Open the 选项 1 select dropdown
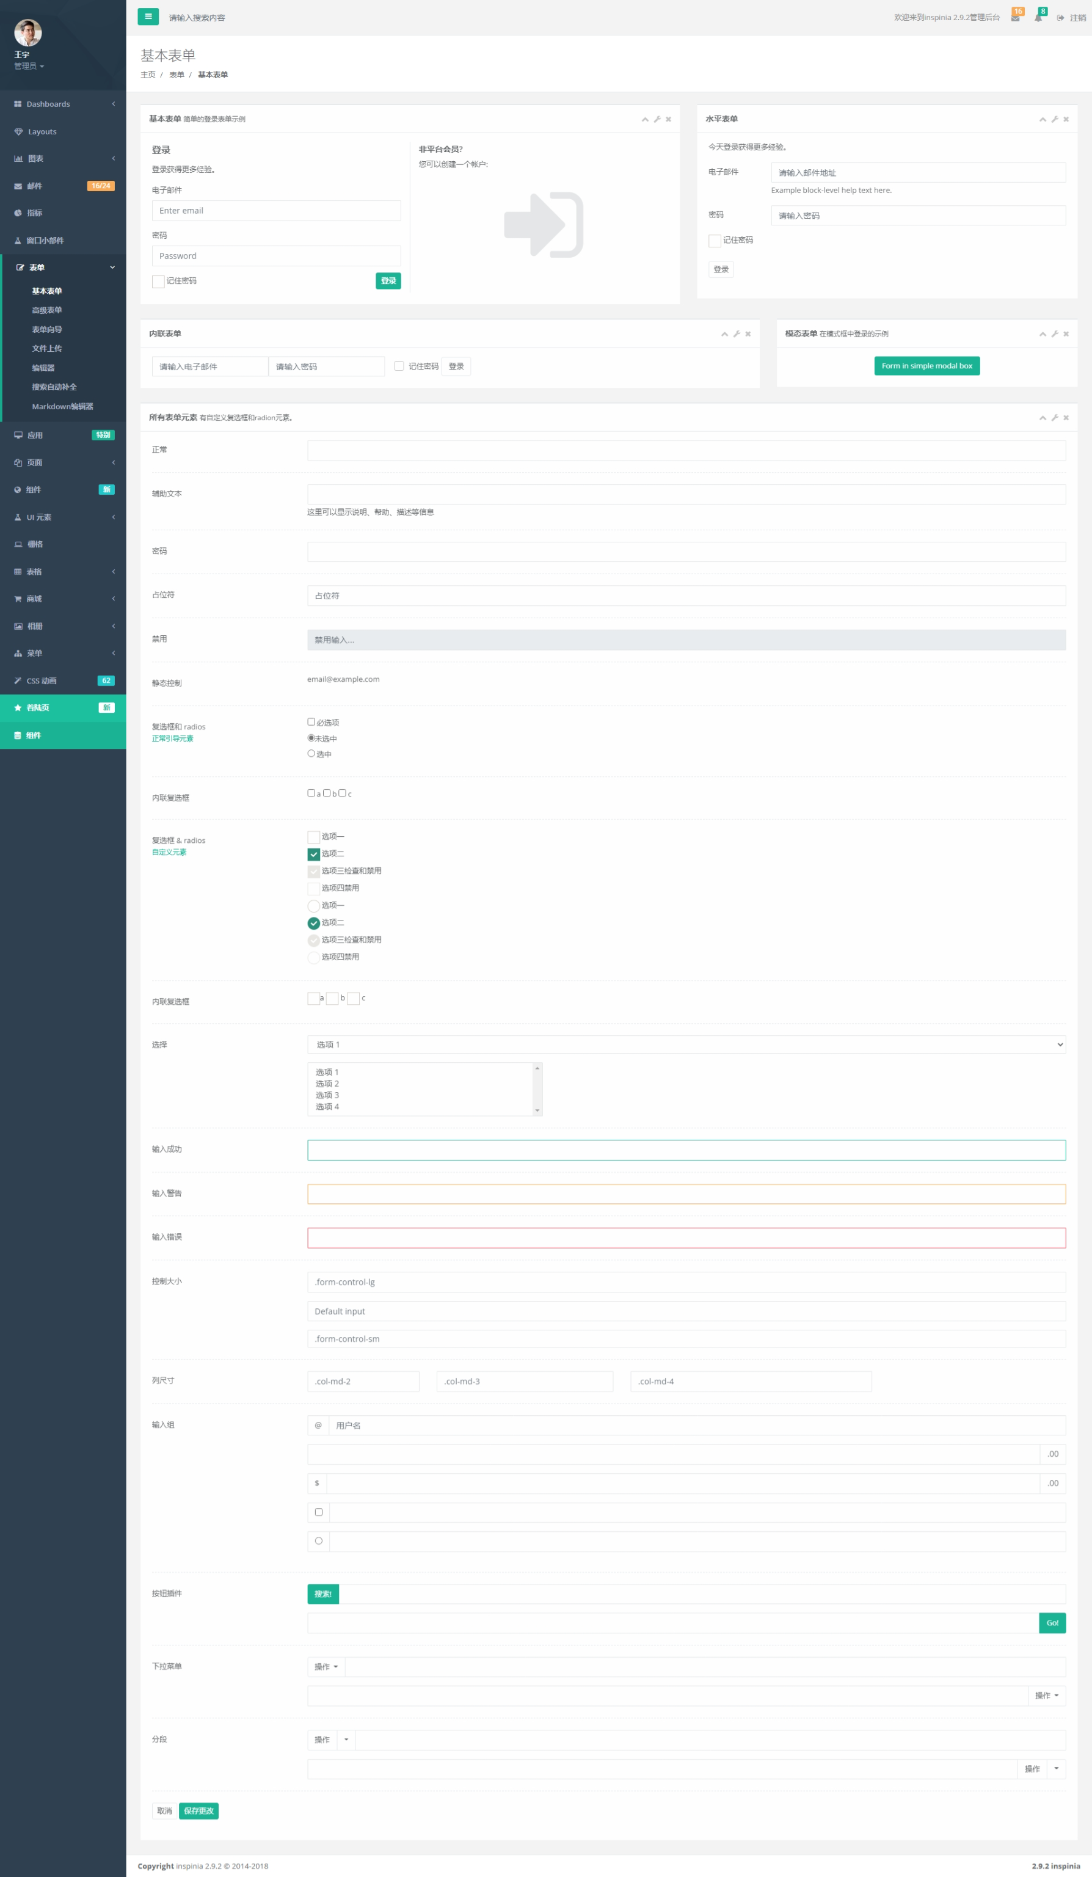This screenshot has width=1092, height=1877. pos(685,1044)
